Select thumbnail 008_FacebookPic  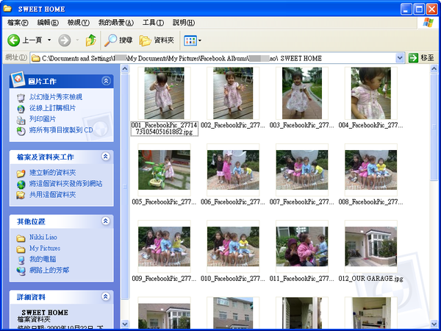tap(371, 170)
